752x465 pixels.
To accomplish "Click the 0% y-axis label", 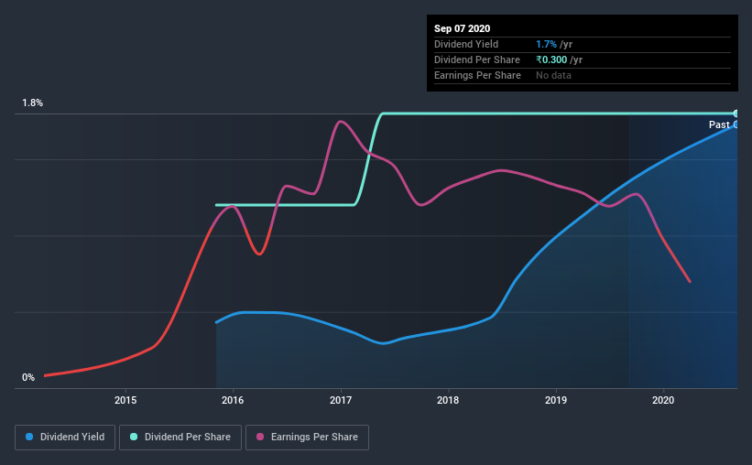I will click(x=28, y=377).
